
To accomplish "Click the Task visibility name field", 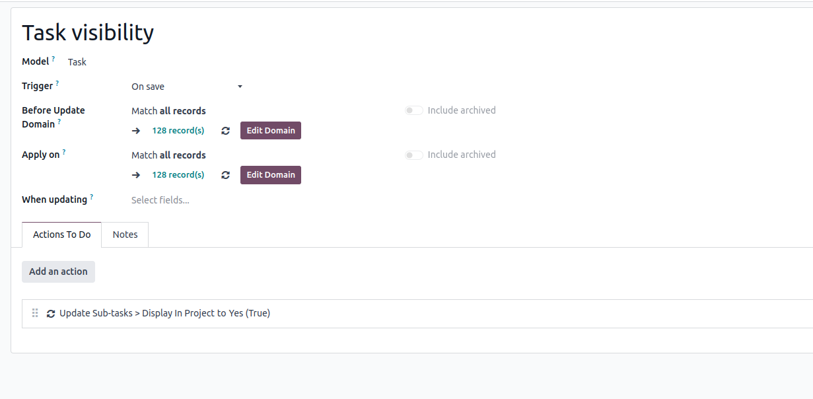I will (x=88, y=32).
